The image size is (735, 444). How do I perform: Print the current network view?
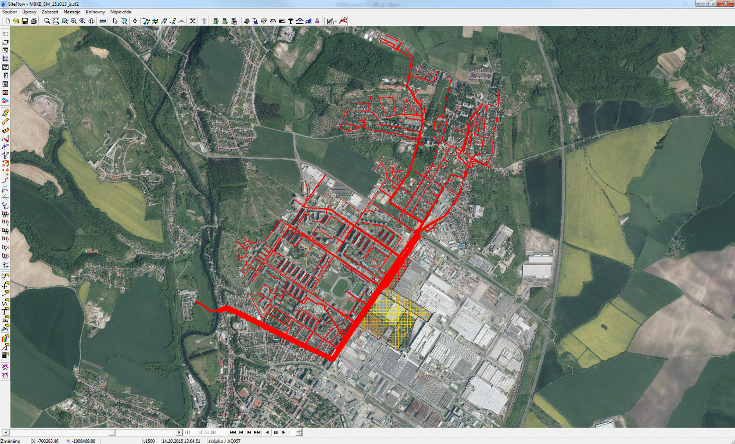click(x=33, y=21)
